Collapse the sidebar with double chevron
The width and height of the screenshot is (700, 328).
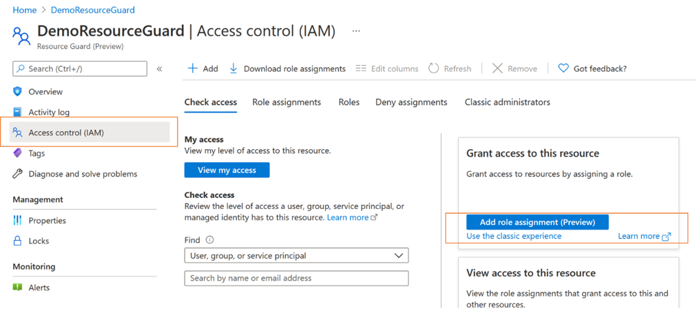pyautogui.click(x=159, y=69)
